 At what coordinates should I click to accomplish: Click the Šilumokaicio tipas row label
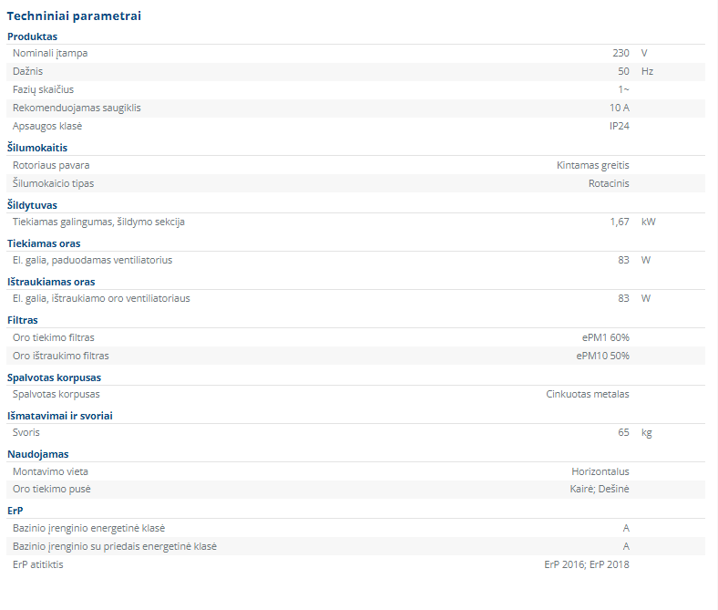pos(53,184)
